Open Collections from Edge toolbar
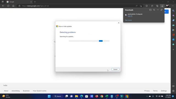This screenshot has width=176, height=99. pos(157,6)
